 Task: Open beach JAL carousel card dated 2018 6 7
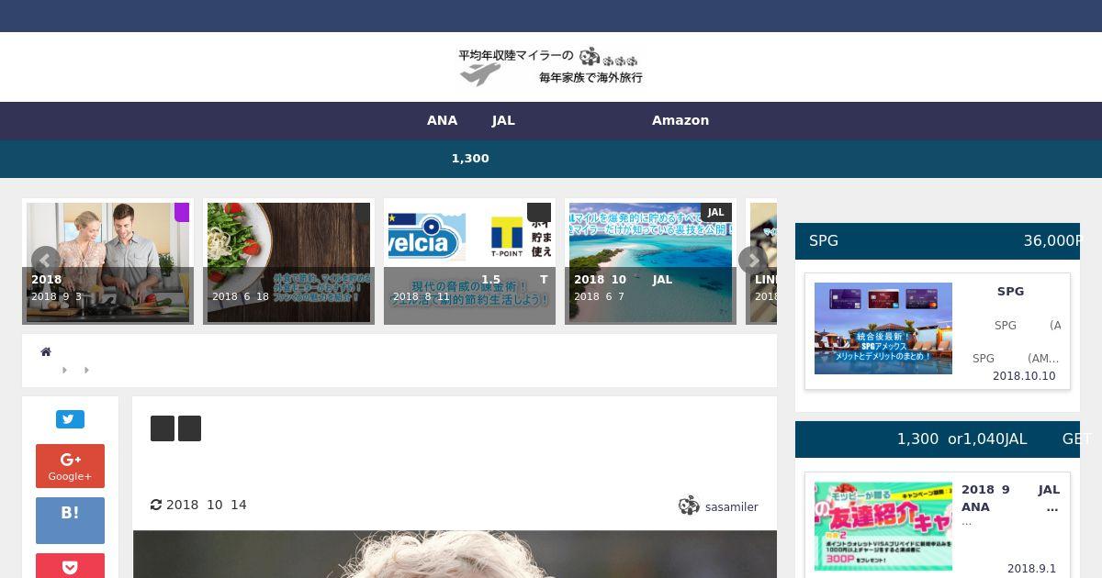650,261
